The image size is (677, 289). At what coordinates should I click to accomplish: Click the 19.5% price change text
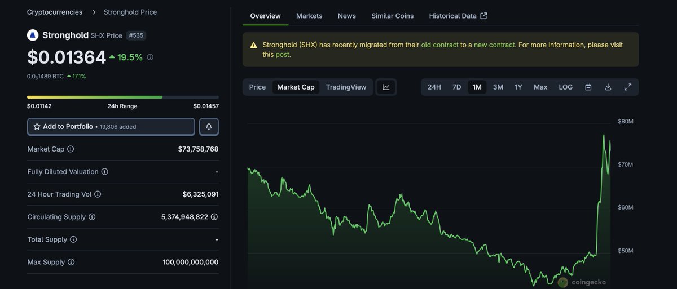(130, 57)
